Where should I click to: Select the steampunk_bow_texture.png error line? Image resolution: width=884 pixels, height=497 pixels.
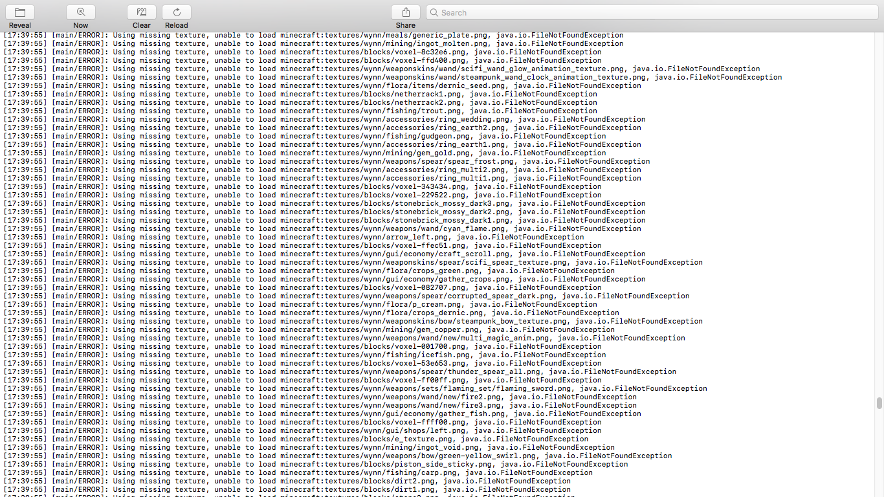pos(353,322)
